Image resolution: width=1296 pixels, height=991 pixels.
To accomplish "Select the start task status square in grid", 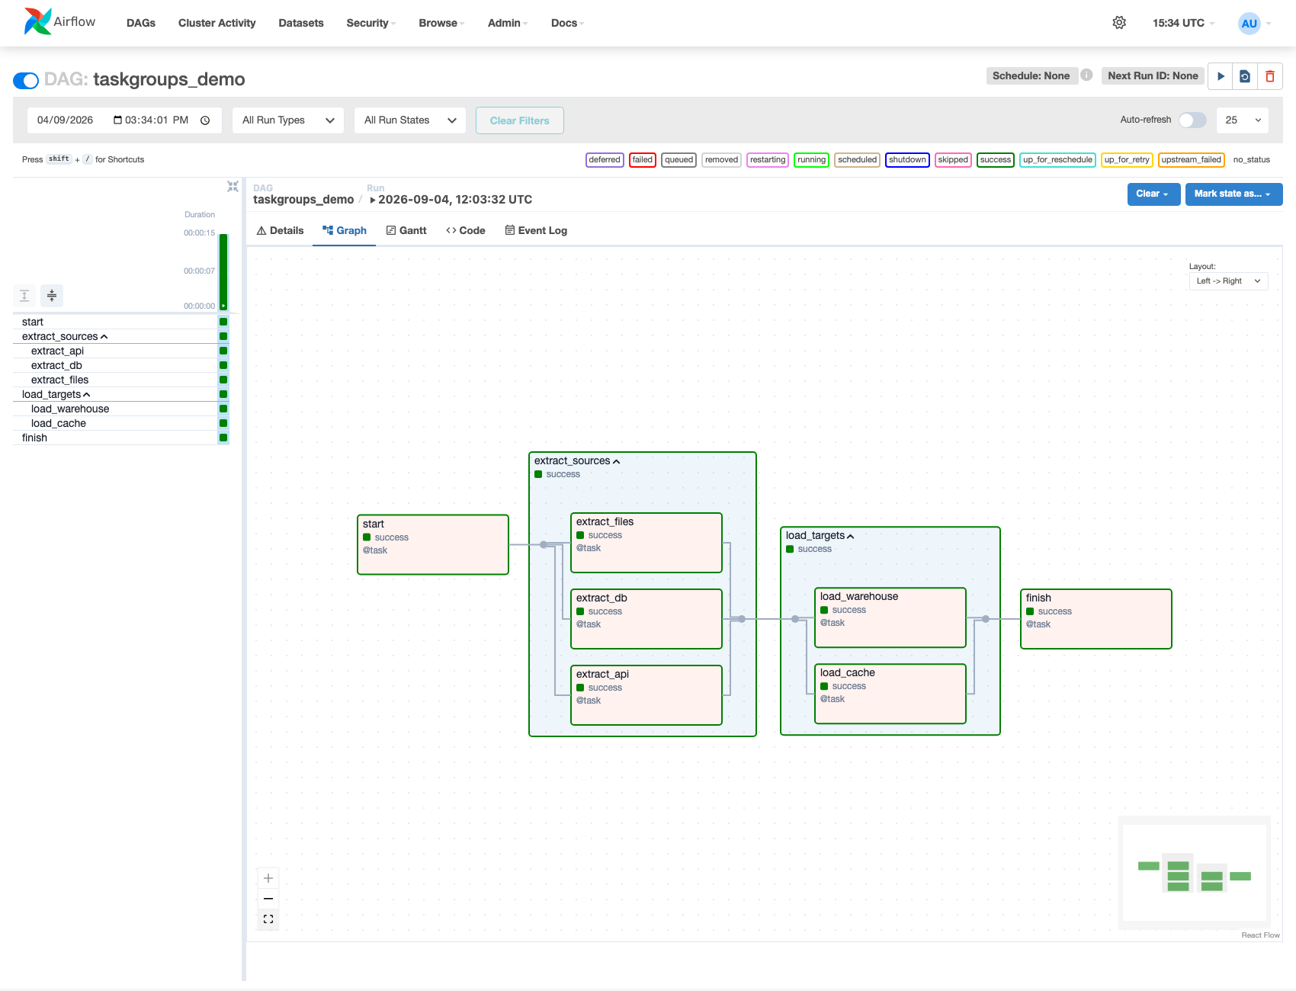I will click(223, 322).
